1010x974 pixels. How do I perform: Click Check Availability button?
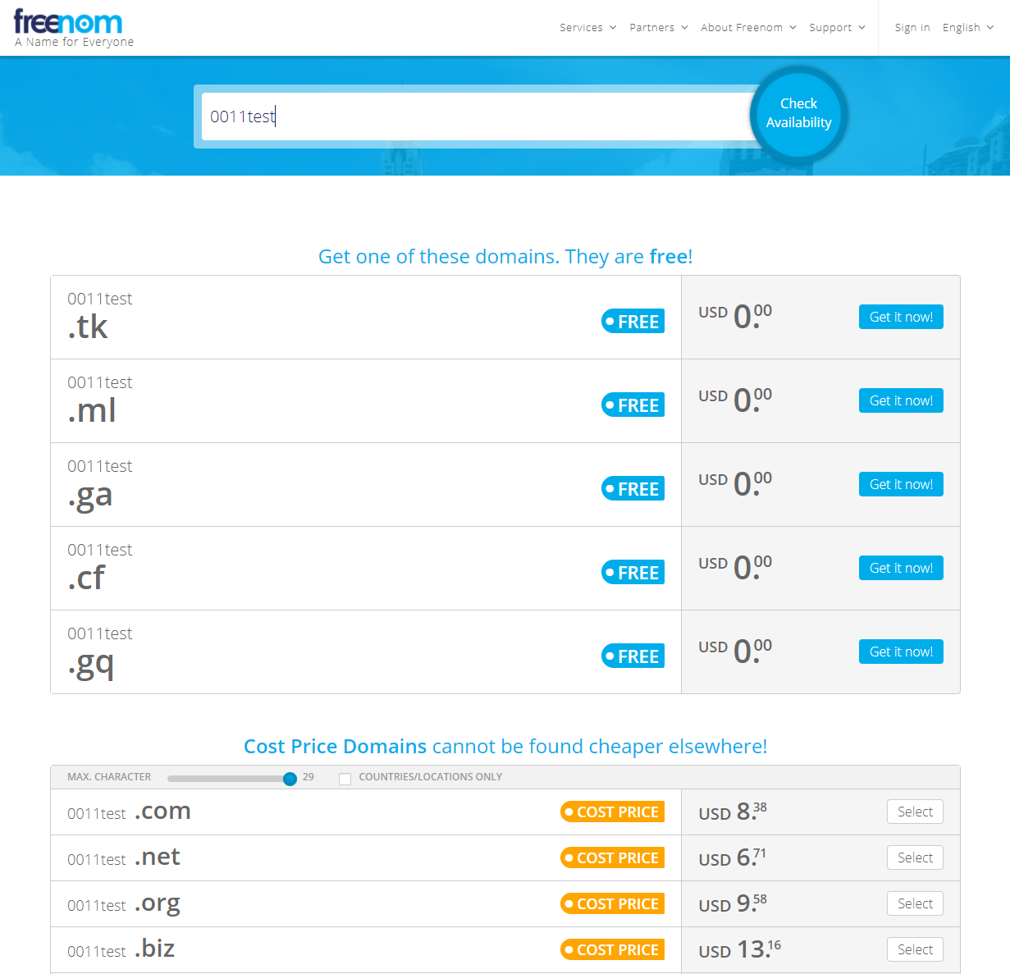[798, 113]
